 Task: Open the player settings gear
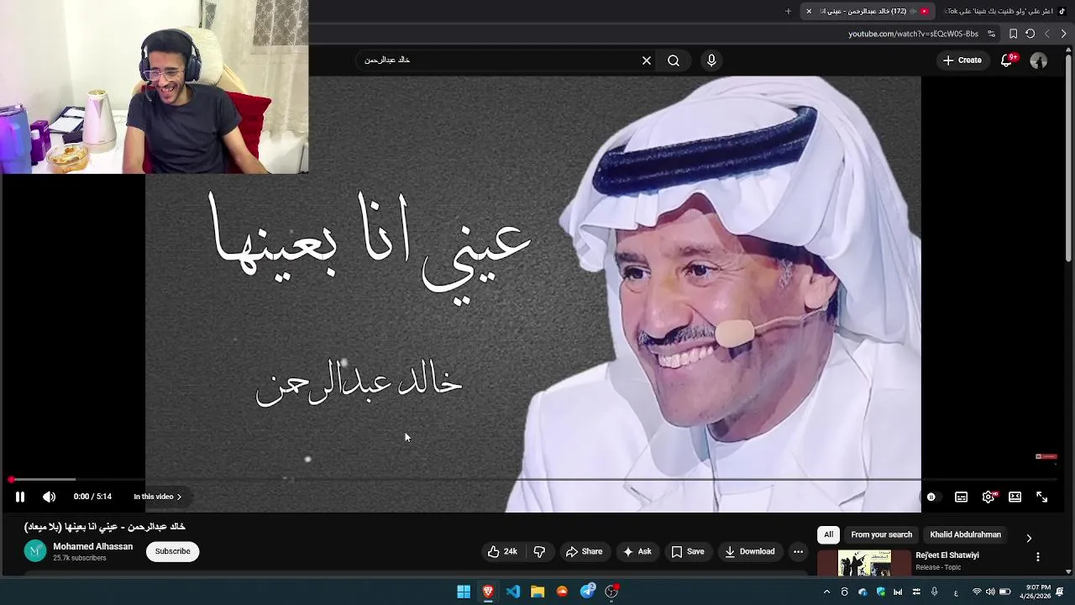tap(988, 497)
